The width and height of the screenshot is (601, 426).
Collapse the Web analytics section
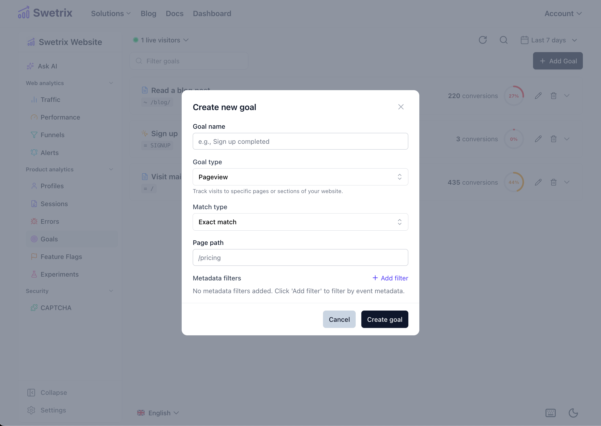click(111, 83)
